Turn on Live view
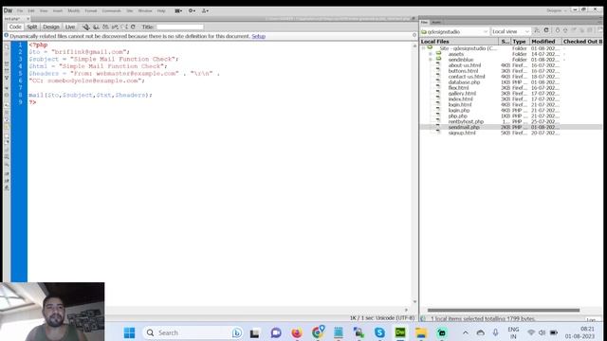Screen dimensions: 607x341 click(70, 27)
